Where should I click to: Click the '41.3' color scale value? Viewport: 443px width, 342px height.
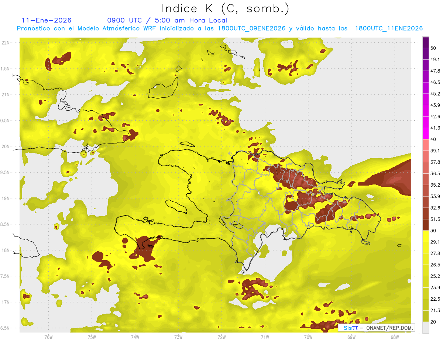436,128
